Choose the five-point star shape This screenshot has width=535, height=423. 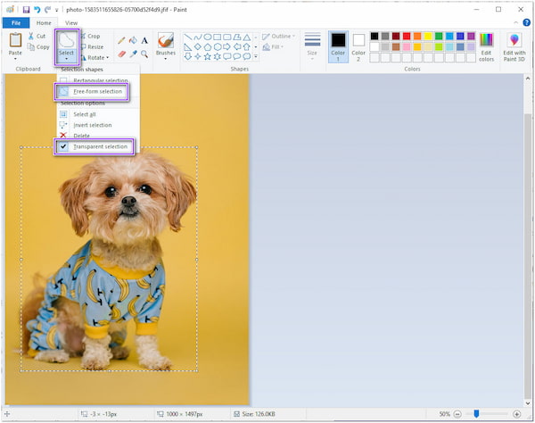208,56
